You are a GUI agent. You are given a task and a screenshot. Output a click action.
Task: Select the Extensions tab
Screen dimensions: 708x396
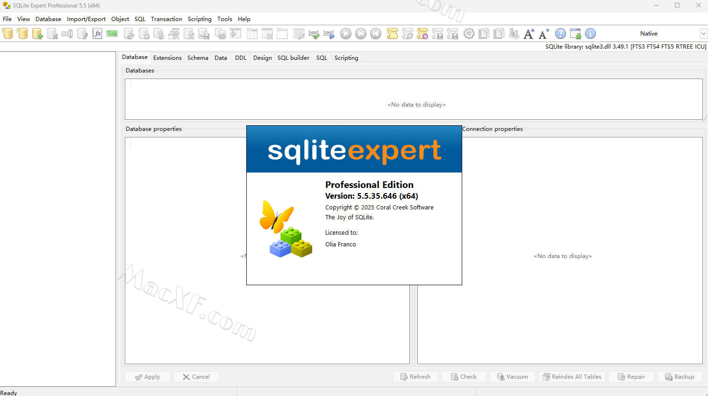click(167, 58)
